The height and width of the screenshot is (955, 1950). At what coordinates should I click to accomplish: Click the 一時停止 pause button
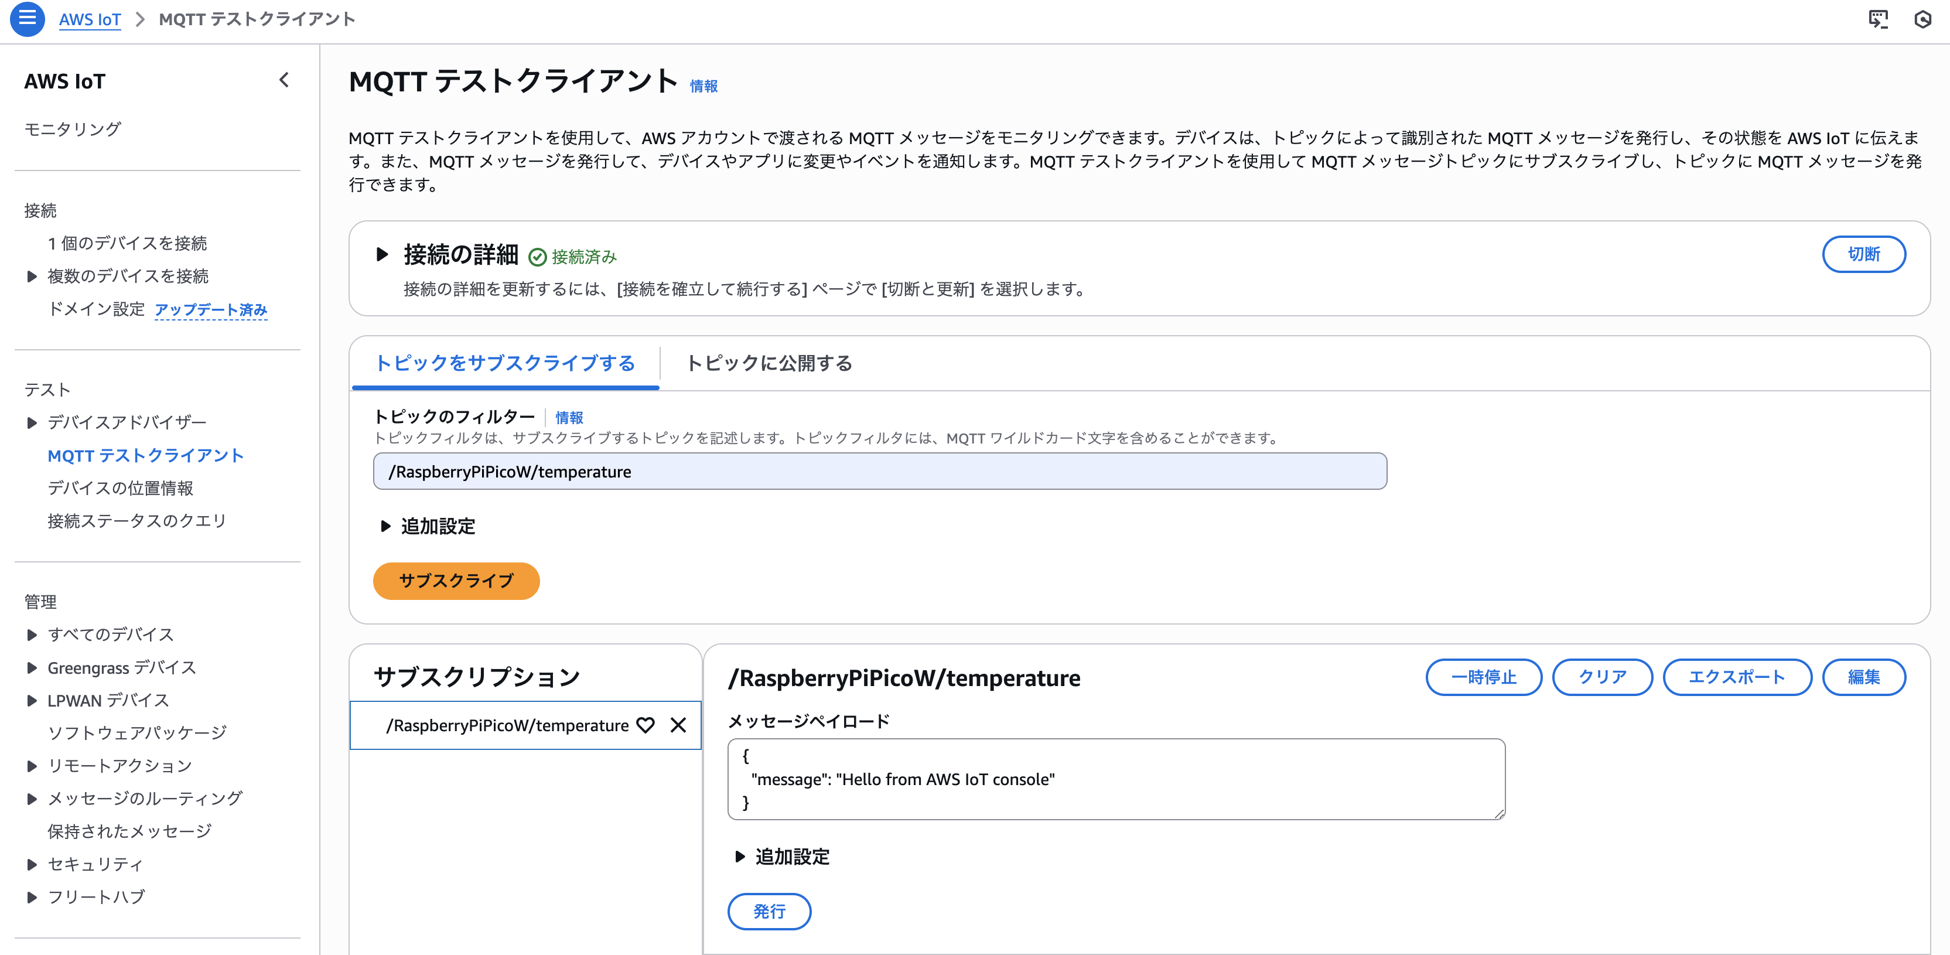click(x=1483, y=677)
